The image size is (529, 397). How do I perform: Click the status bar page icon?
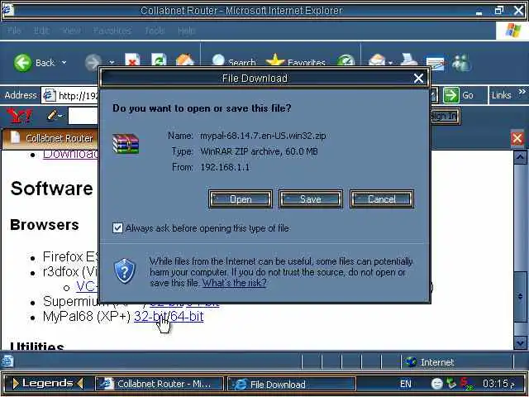(x=7, y=361)
